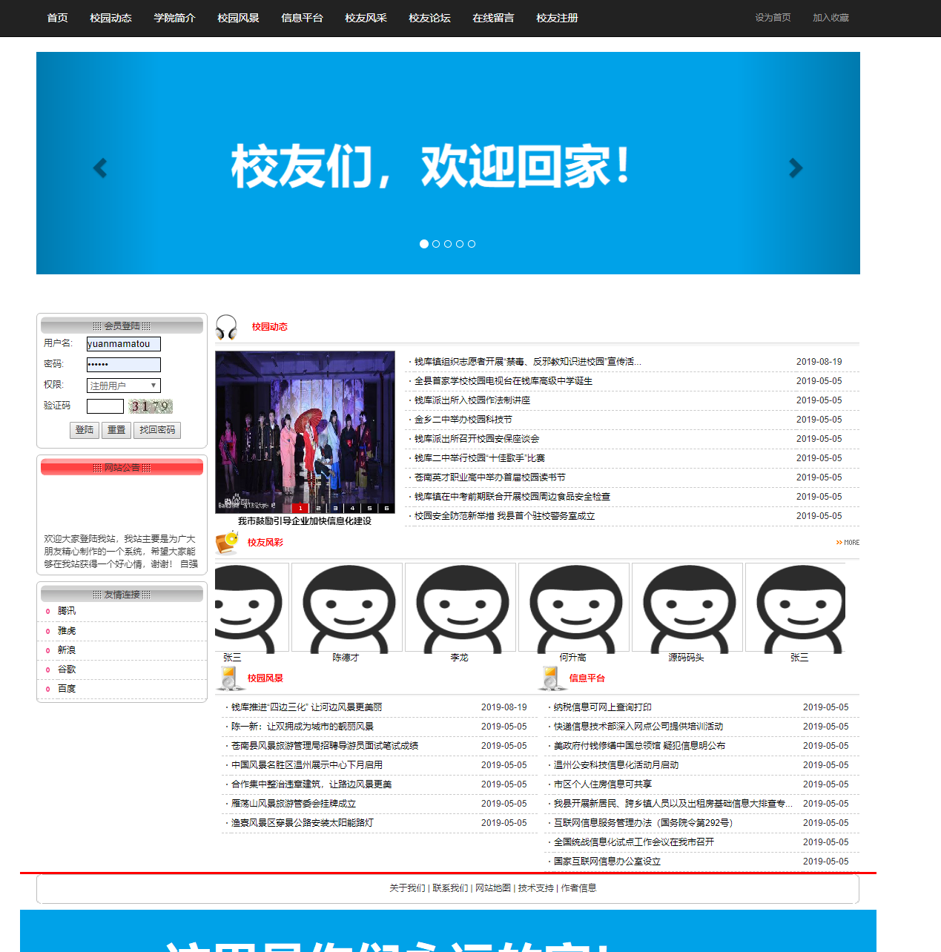Click the headphones icon beside 校园动态
Image resolution: width=941 pixels, height=952 pixels.
(225, 325)
